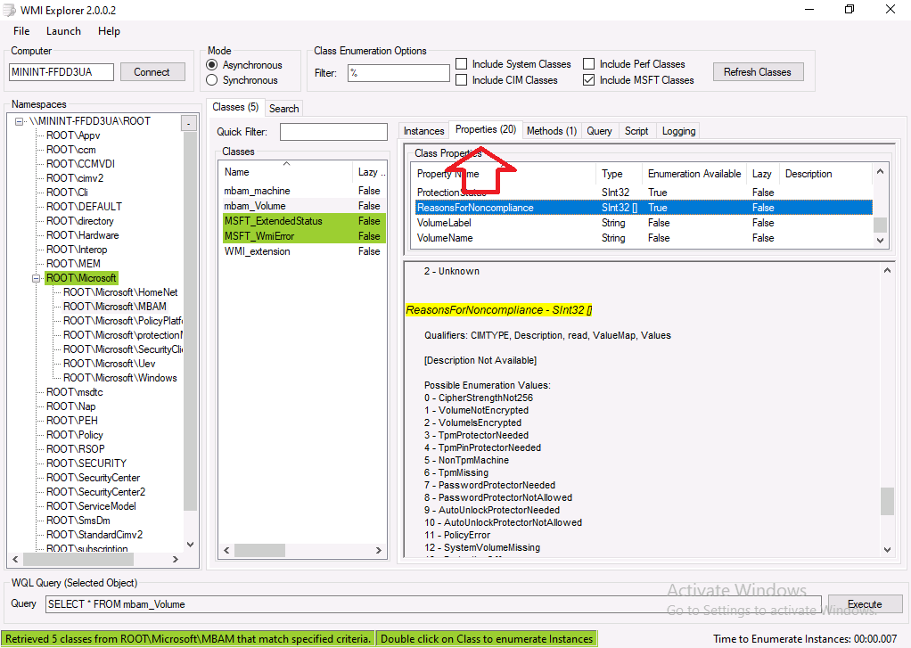Select ROOT\Microsoft\MBAM namespace

tap(114, 307)
